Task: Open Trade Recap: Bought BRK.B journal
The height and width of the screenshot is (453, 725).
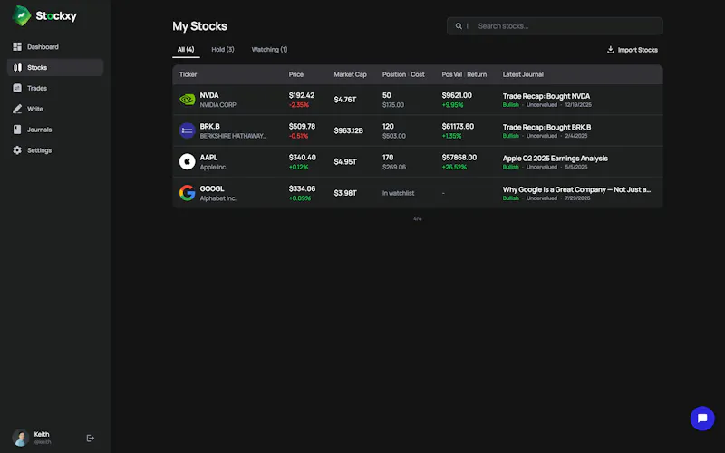Action: [546, 127]
